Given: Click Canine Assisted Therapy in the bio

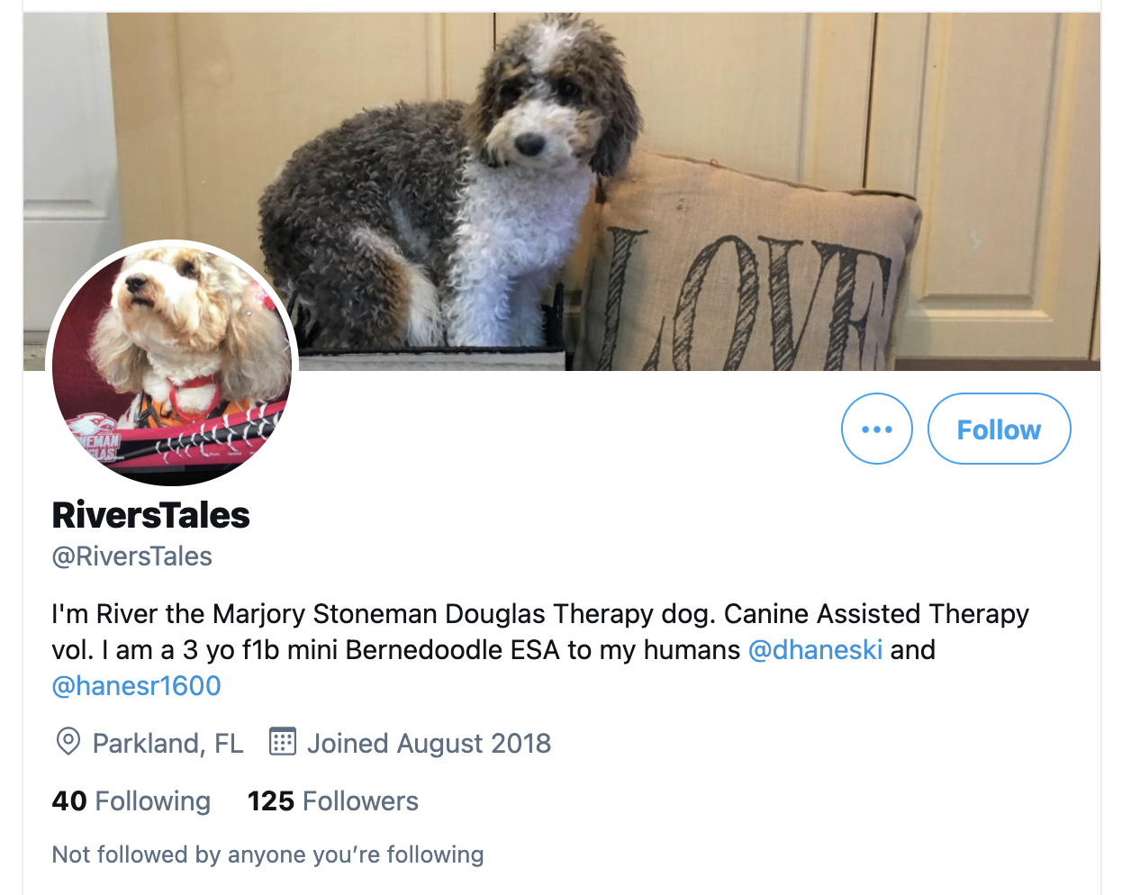Looking at the screenshot, I should pyautogui.click(x=876, y=613).
